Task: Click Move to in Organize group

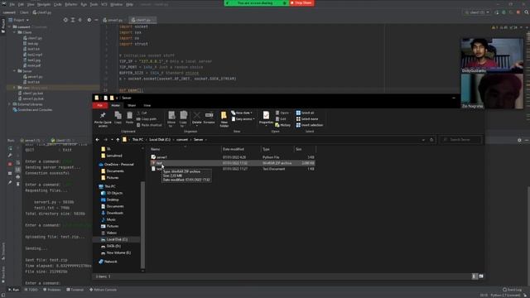Action: coord(171,119)
